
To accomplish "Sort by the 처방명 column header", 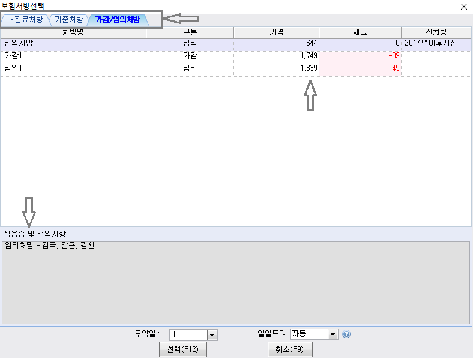I will click(73, 32).
